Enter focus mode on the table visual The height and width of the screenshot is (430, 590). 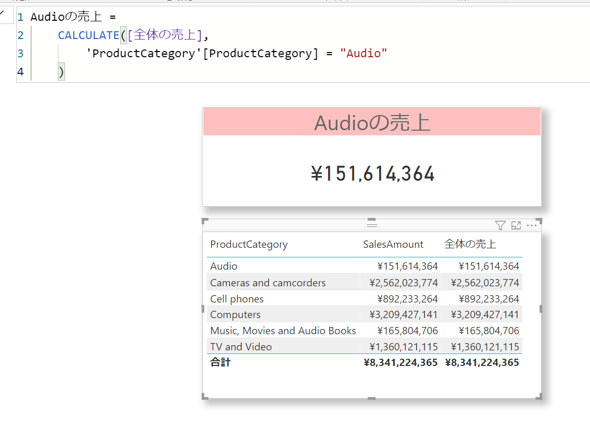coord(516,225)
